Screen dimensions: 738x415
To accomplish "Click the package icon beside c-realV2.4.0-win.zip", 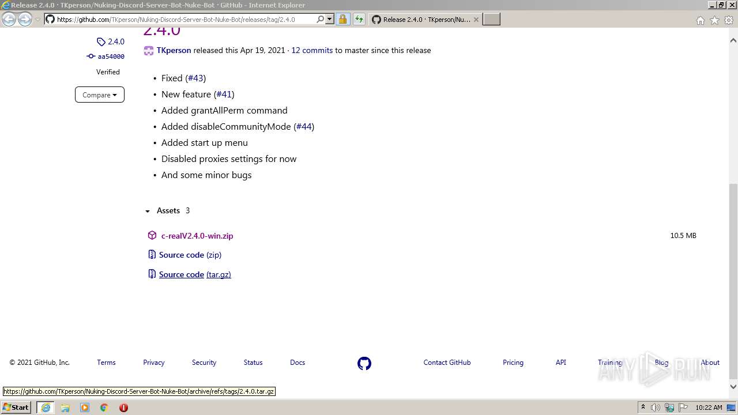I will (152, 235).
